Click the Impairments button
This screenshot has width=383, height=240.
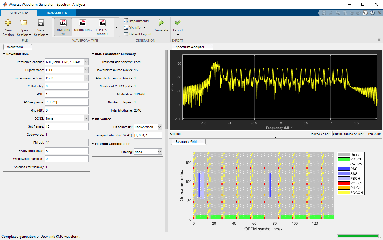pyautogui.click(x=136, y=21)
